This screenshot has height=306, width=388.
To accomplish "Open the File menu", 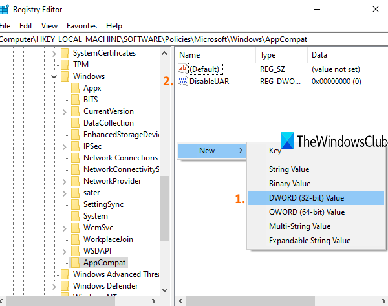I will pyautogui.click(x=5, y=26).
